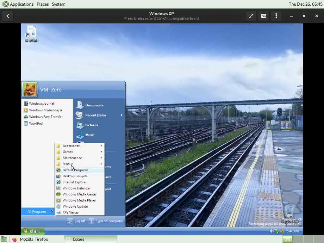Open Windows Update
Viewport: 324px width, 243px height.
(x=79, y=206)
